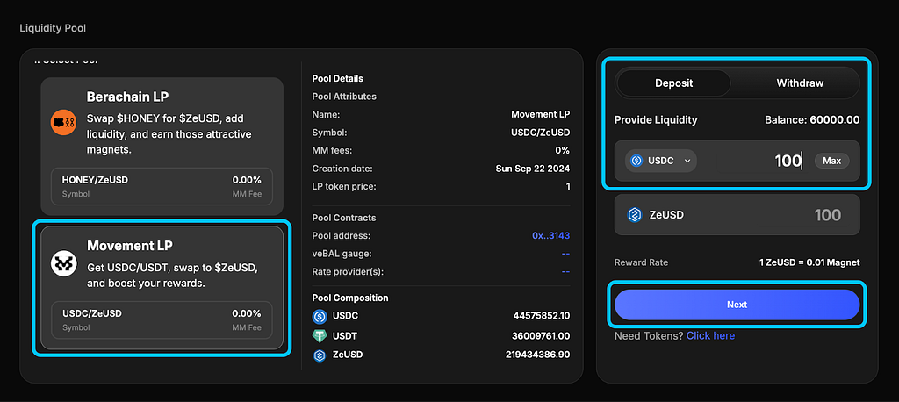
Task: Click the USDC icon in Pool Composition
Action: 320,316
